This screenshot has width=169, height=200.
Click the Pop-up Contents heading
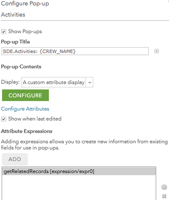[21, 67]
